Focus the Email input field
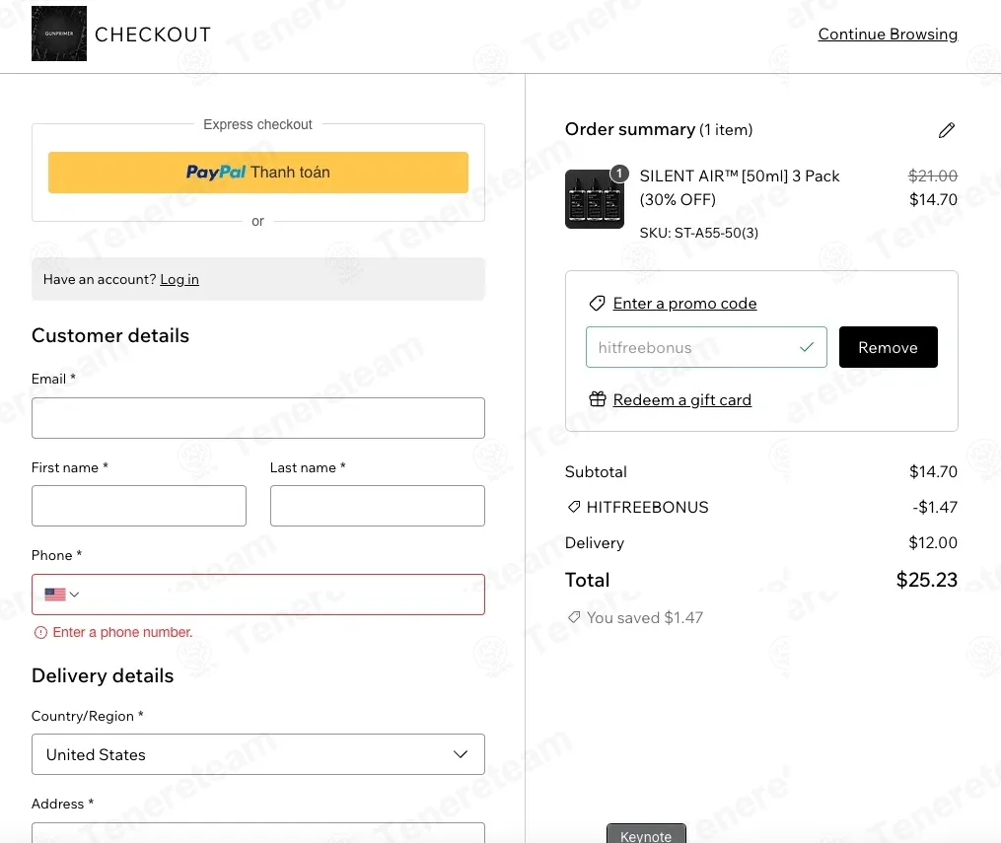The width and height of the screenshot is (1001, 843). [258, 418]
